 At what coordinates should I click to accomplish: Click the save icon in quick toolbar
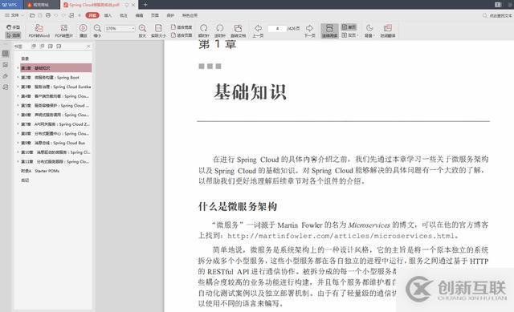point(40,15)
